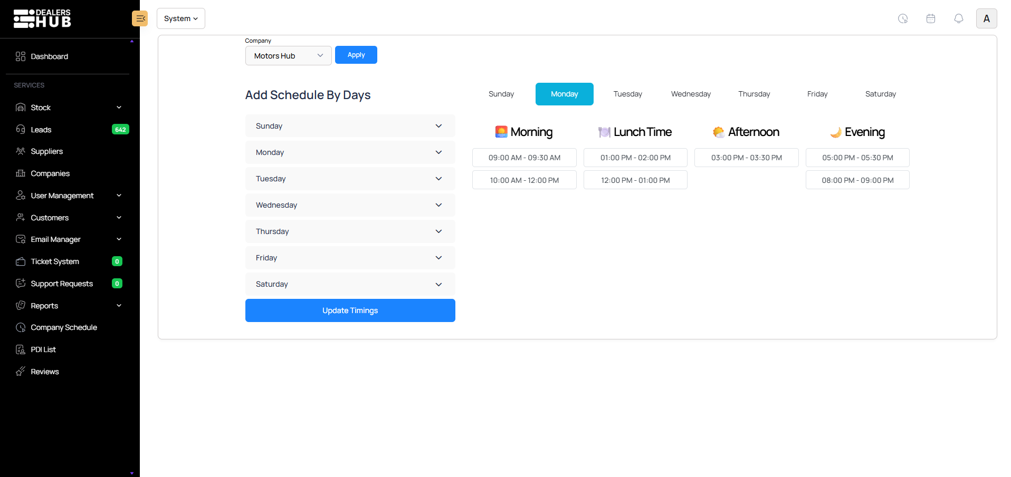Open the user avatar 'A' menu
The height and width of the screenshot is (477, 1011).
pos(986,18)
